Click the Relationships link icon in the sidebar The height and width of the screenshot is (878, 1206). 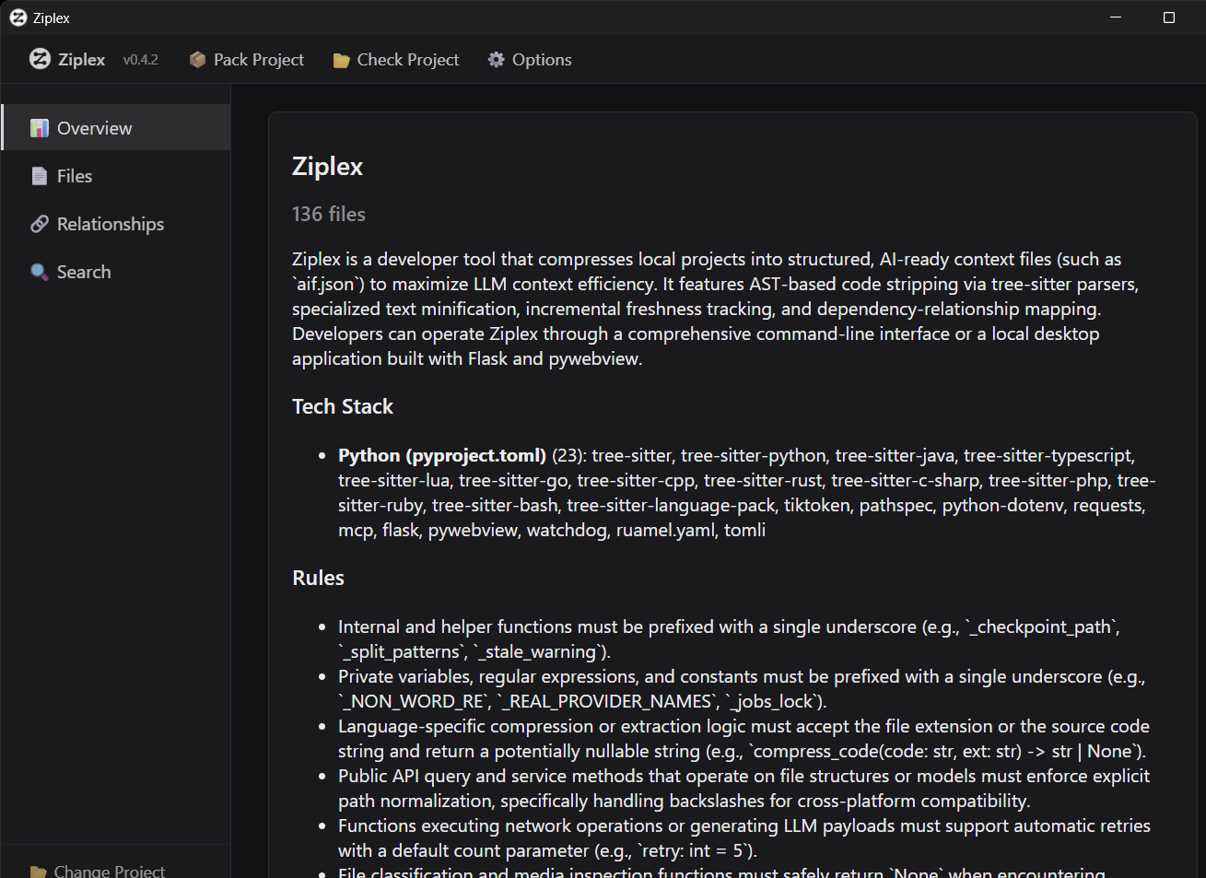pyautogui.click(x=40, y=224)
